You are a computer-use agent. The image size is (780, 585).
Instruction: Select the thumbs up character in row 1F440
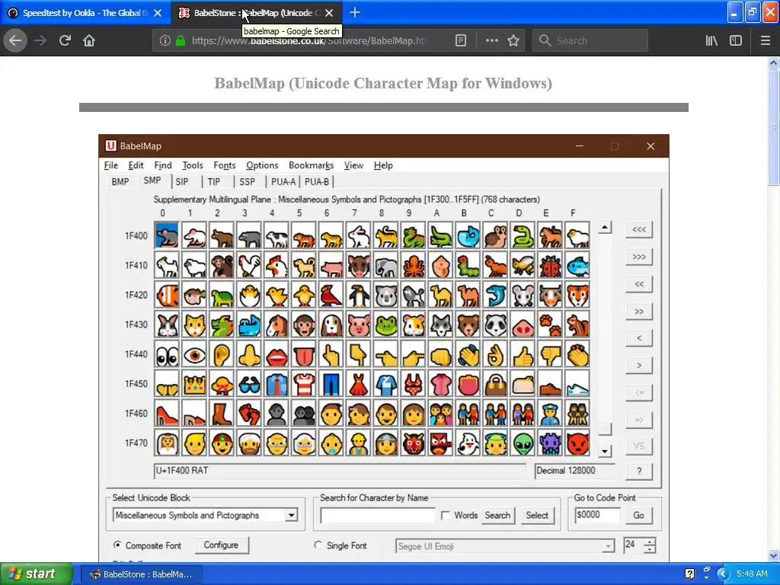tap(523, 354)
